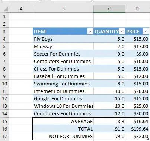Click the Fly Boys cell
The width and height of the screenshot is (150, 141).
pyautogui.click(x=63, y=39)
